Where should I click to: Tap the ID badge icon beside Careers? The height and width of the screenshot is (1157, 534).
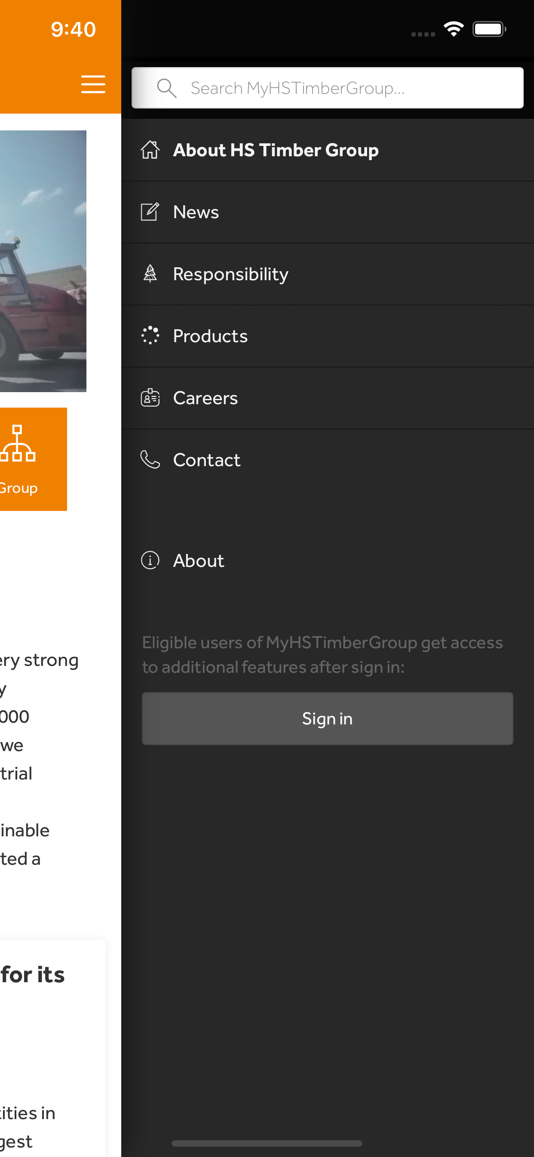150,397
